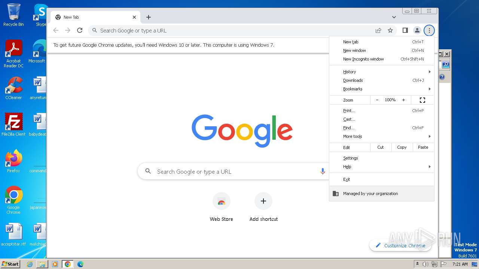Open a new tab with the plus button
The height and width of the screenshot is (269, 479).
(149, 17)
